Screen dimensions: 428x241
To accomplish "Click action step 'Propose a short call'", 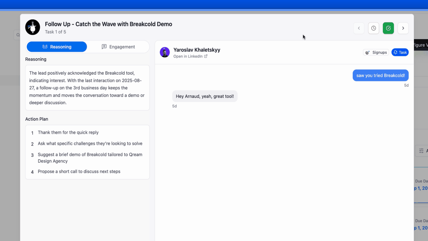I will (x=79, y=171).
